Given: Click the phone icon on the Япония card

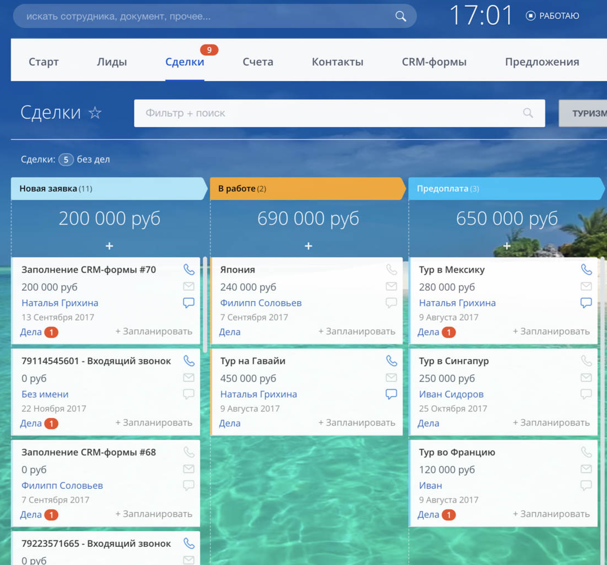Looking at the screenshot, I should (x=392, y=270).
